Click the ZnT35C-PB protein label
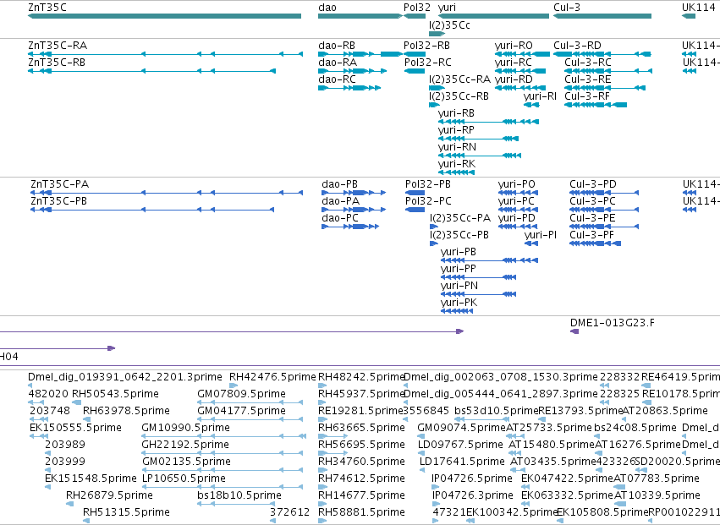Screen dimensions: 720x525 58,201
